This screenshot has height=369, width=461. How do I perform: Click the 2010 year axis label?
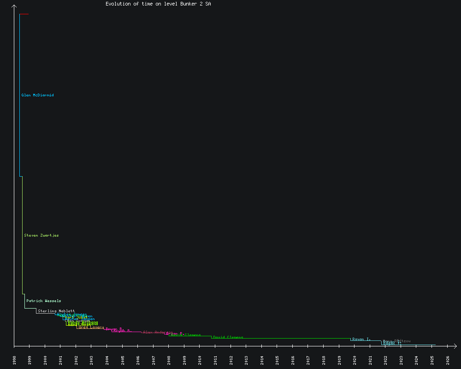(200, 360)
